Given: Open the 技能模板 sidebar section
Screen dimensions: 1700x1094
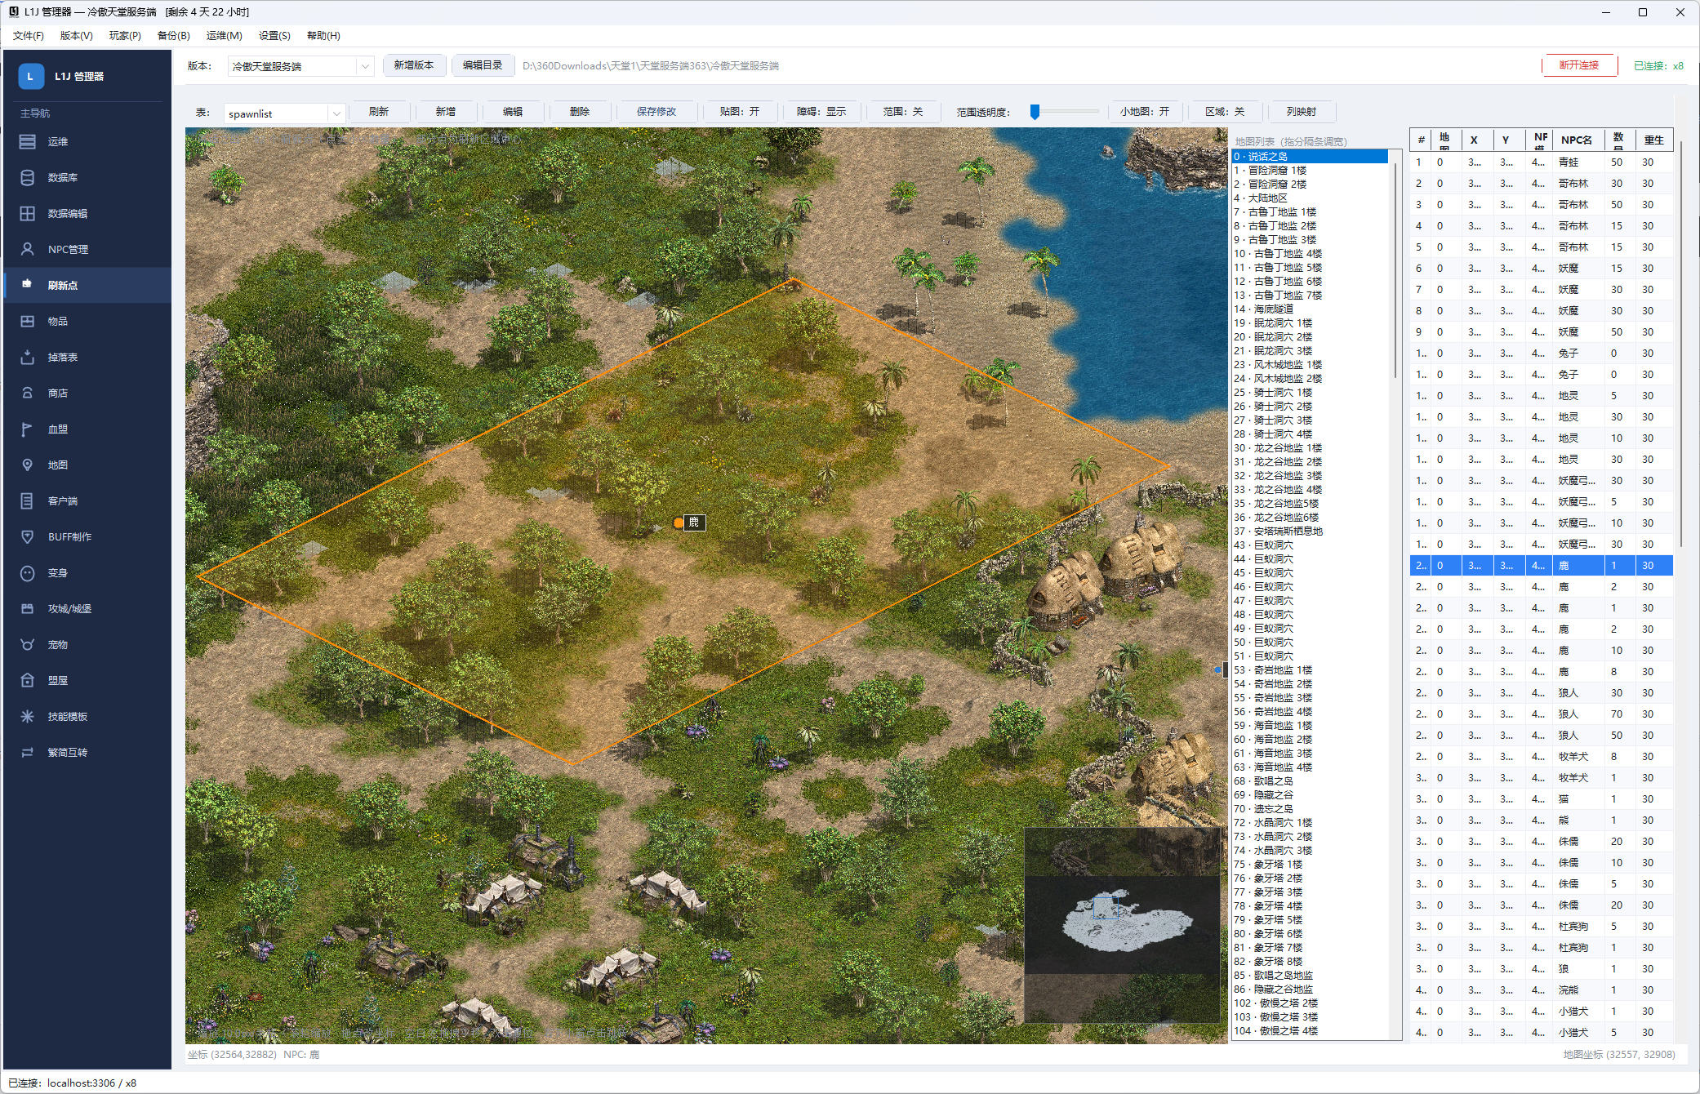Looking at the screenshot, I should point(87,717).
